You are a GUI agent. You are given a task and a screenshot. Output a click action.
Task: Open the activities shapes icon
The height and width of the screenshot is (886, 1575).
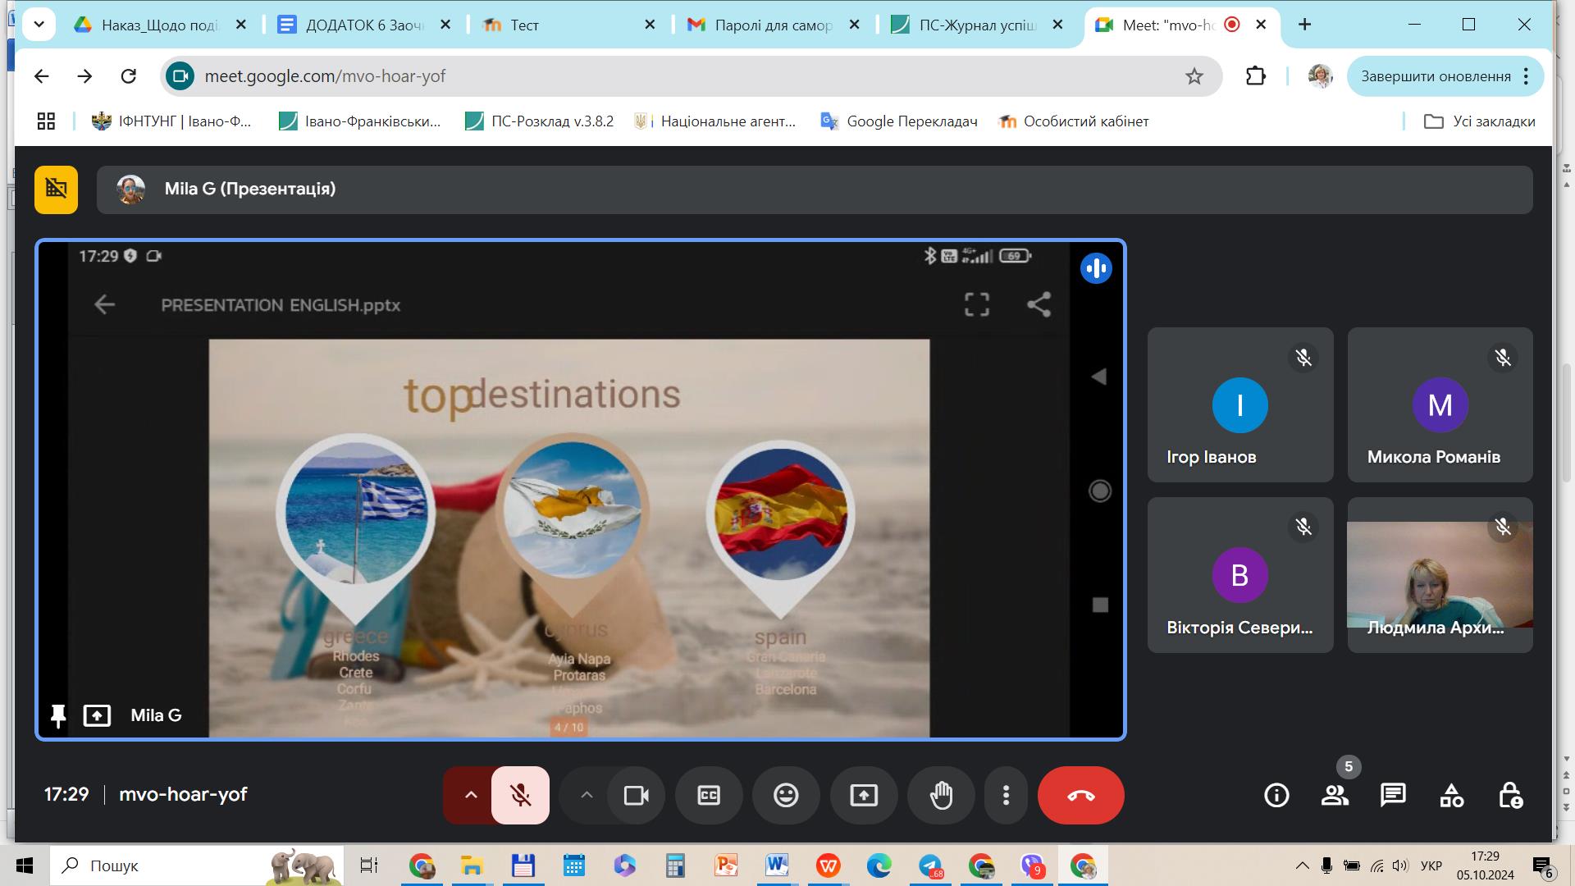[1451, 795]
